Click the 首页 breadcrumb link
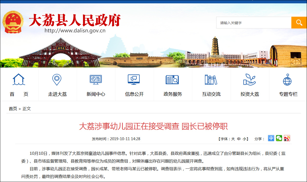The image size is (307, 182). click(13, 109)
